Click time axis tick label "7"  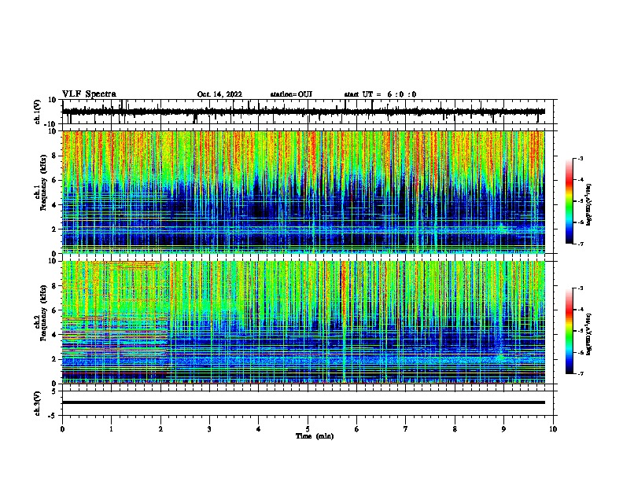pyautogui.click(x=406, y=428)
